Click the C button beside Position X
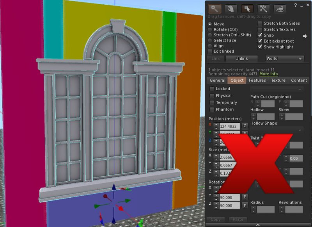312x227 pixels. [245, 126]
